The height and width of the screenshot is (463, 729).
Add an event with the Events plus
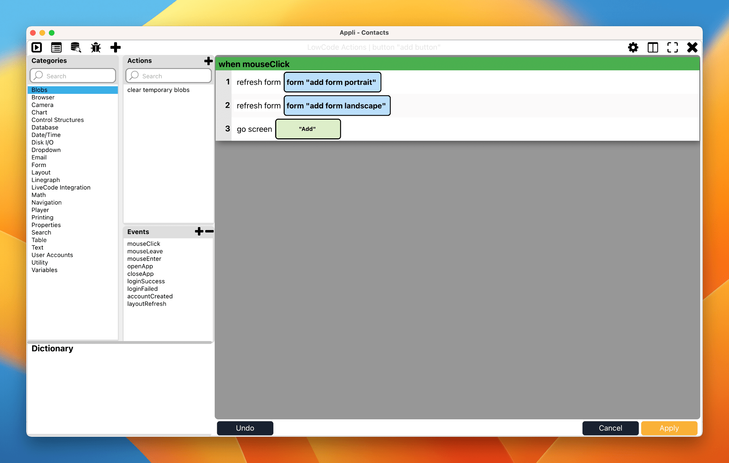[199, 231]
